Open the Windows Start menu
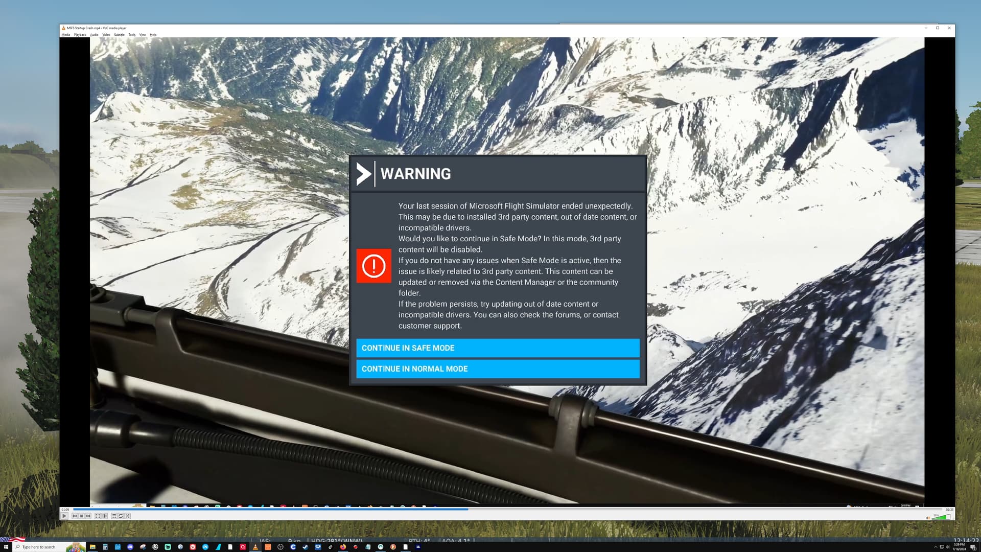Screen dimensions: 981x552 (x=6, y=547)
